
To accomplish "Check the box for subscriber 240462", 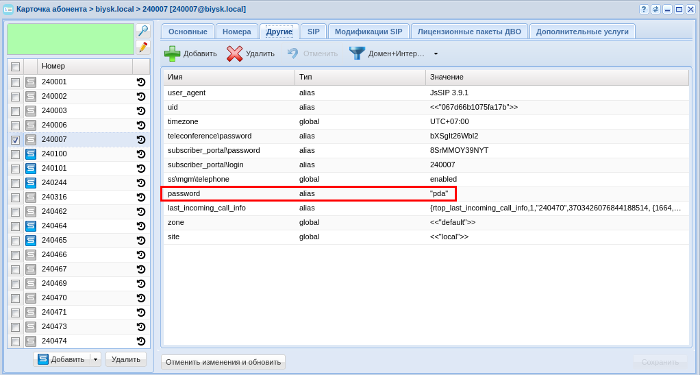I will (16, 212).
